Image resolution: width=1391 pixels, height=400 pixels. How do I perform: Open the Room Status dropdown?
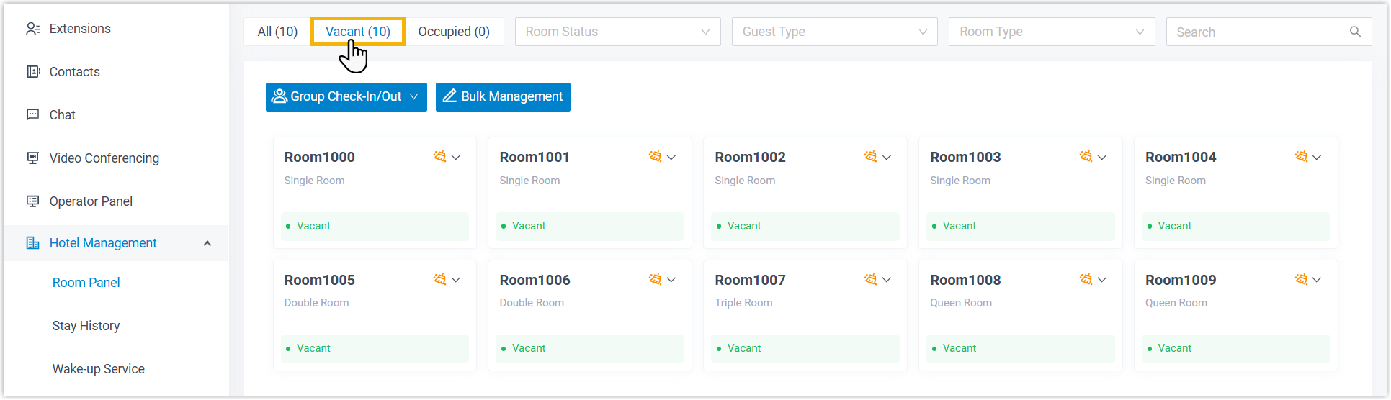[617, 32]
